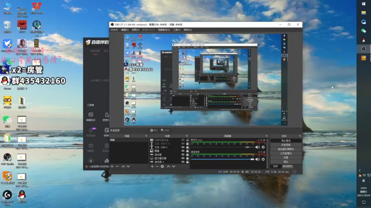Click the QQ penguin taskbar icon
Image resolution: width=371 pixels, height=208 pixels.
[x=364, y=40]
